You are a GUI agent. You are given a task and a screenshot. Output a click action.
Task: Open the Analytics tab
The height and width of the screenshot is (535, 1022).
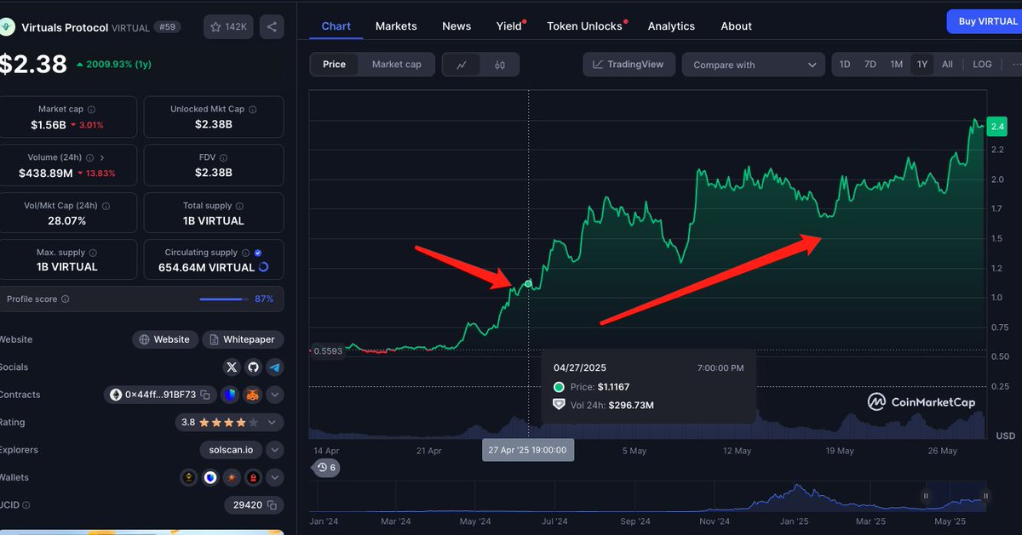point(671,26)
